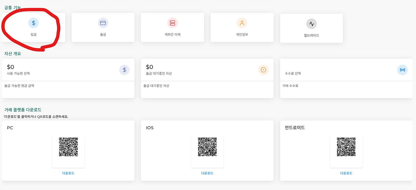Image resolution: width=416 pixels, height=190 pixels.
Task: Select the 출금 가능한 현금 금액 text
Action: click(19, 86)
